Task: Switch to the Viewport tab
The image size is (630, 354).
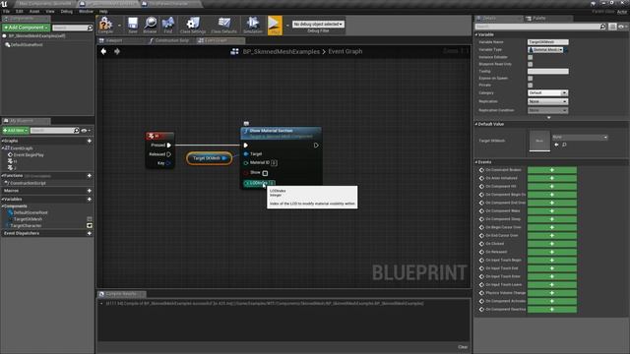Action: click(x=121, y=40)
